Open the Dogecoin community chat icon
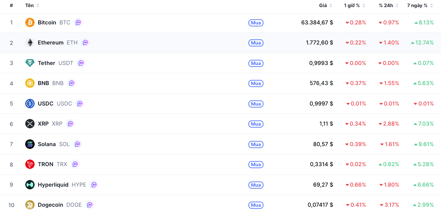Screen dimensions: 441x215 click(90, 205)
